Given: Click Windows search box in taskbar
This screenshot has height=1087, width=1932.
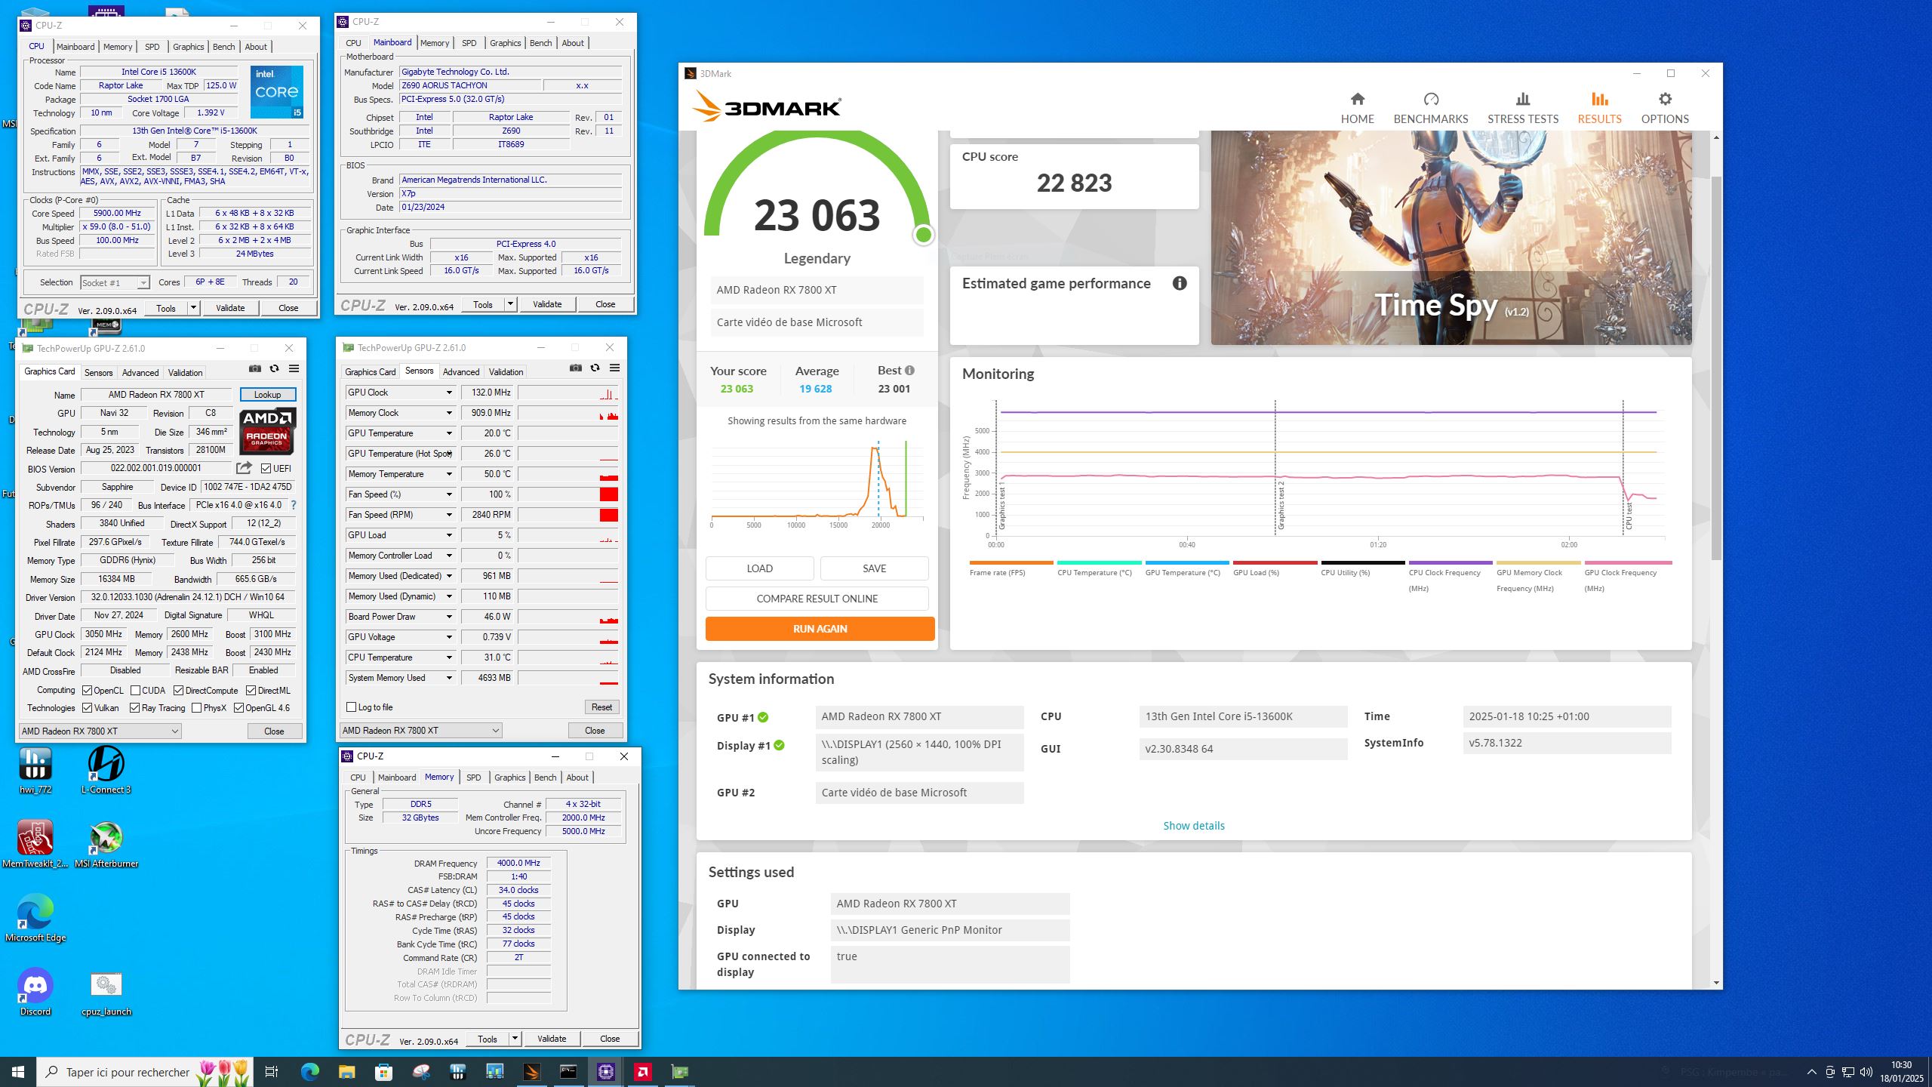Looking at the screenshot, I should tap(145, 1071).
